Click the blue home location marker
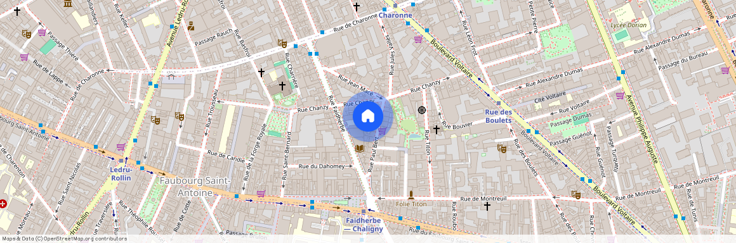 pos(368,116)
